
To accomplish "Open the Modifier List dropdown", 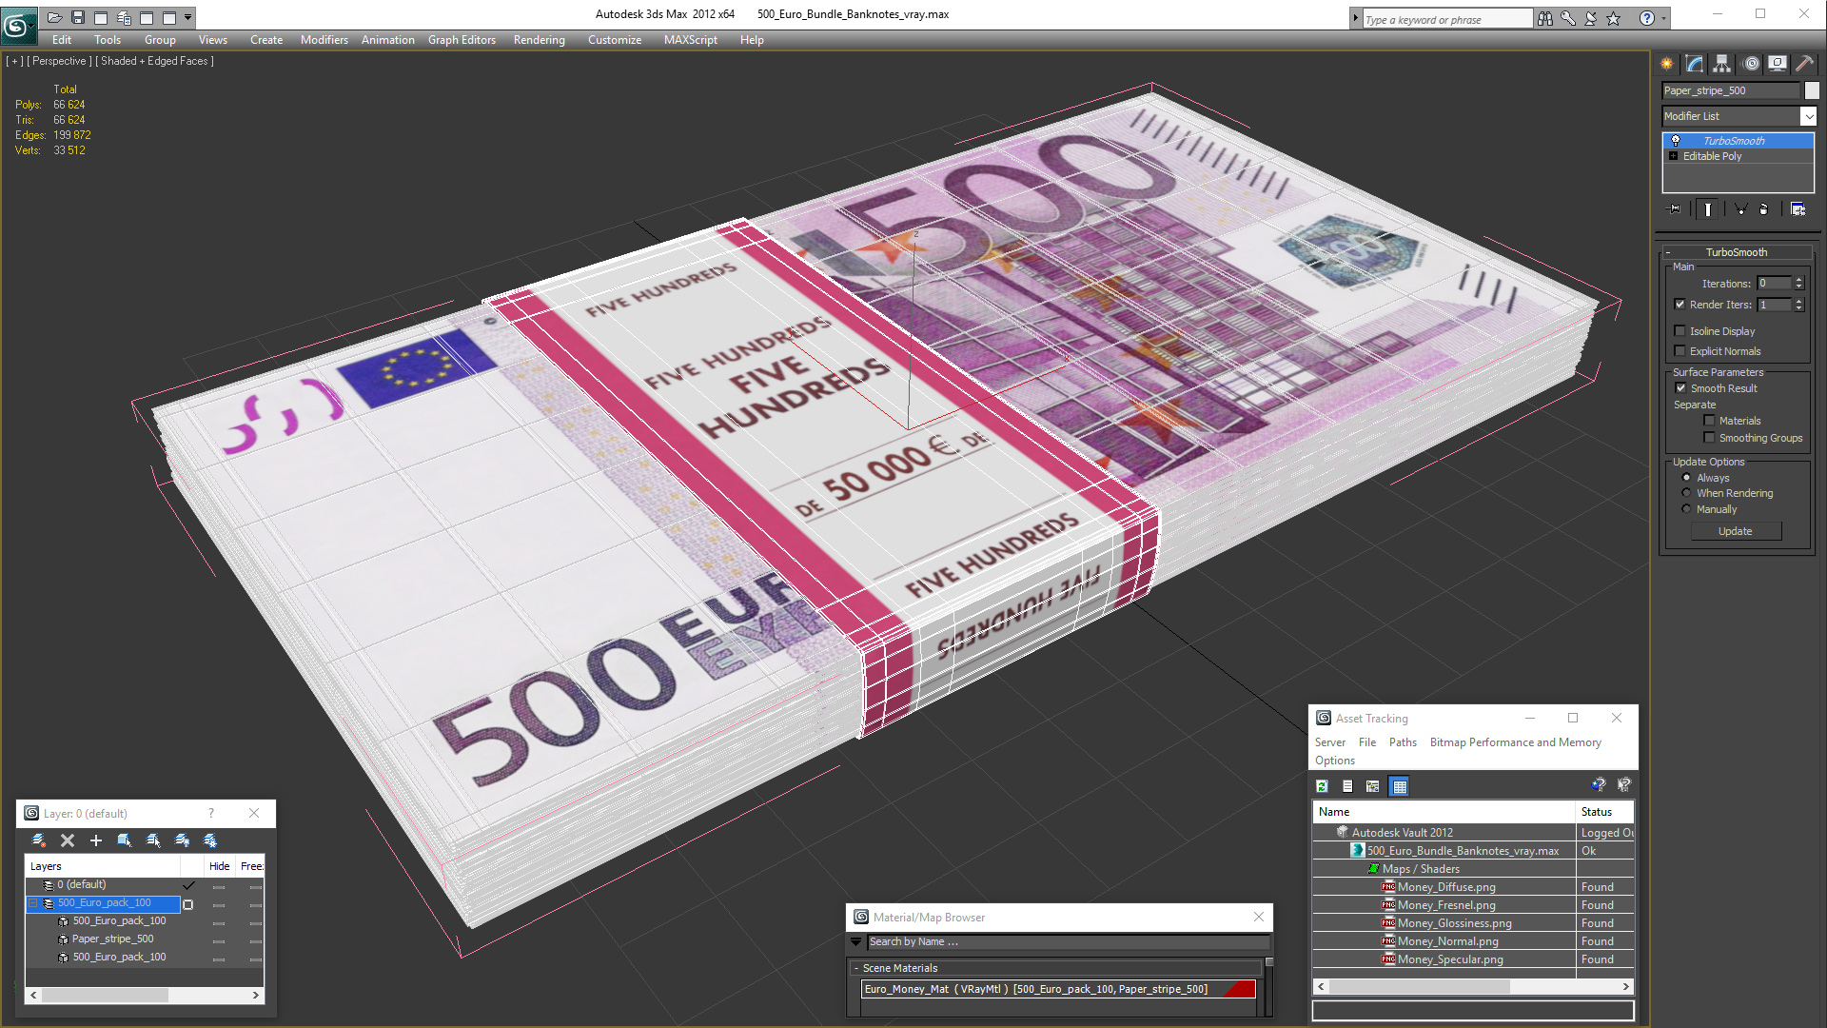I will click(1808, 116).
